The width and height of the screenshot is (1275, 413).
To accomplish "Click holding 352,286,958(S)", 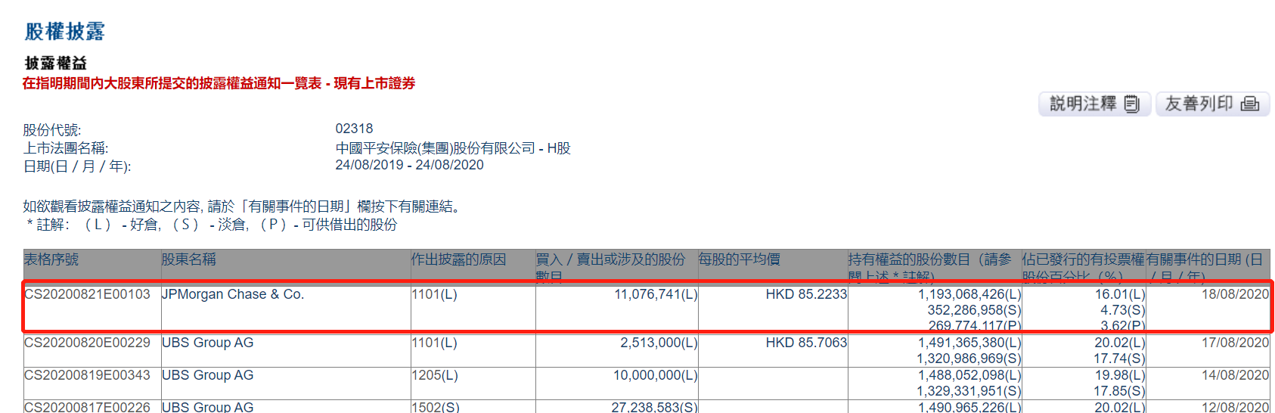I will click(x=974, y=310).
